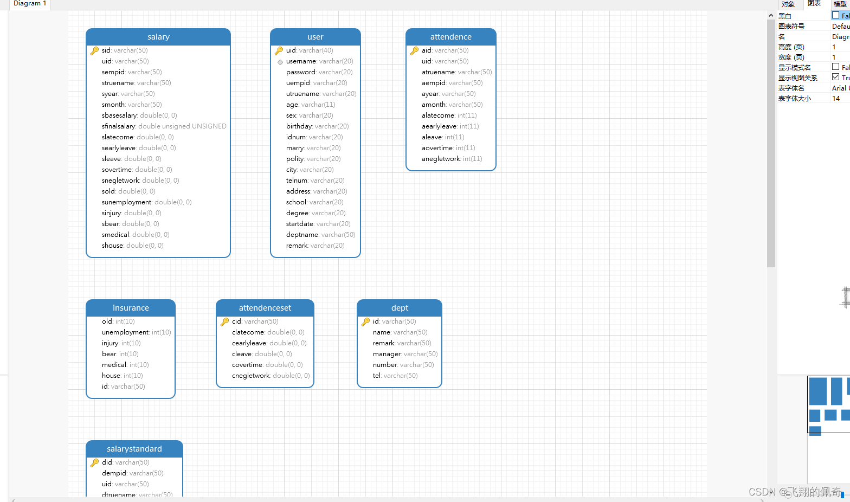850x502 pixels.
Task: Click the unemployment field in insurance table
Action: 137,332
